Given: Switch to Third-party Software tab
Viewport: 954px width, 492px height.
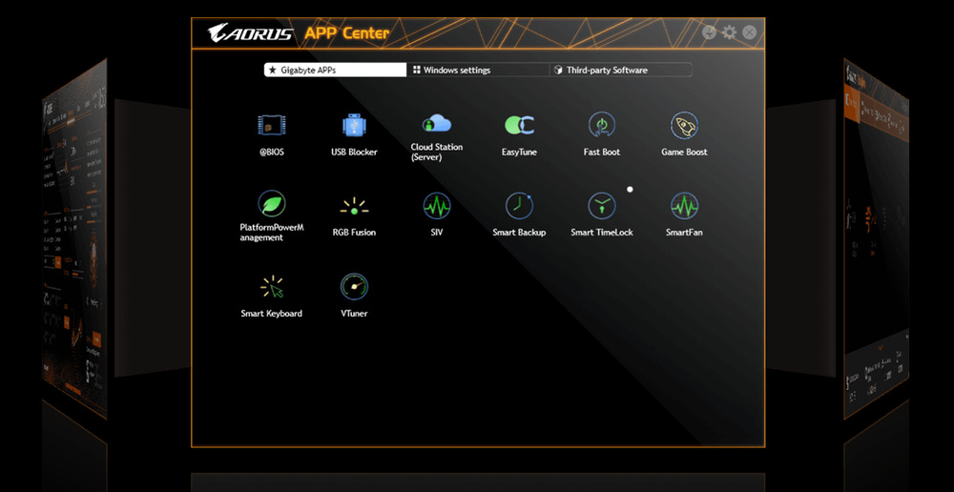Looking at the screenshot, I should [x=621, y=70].
